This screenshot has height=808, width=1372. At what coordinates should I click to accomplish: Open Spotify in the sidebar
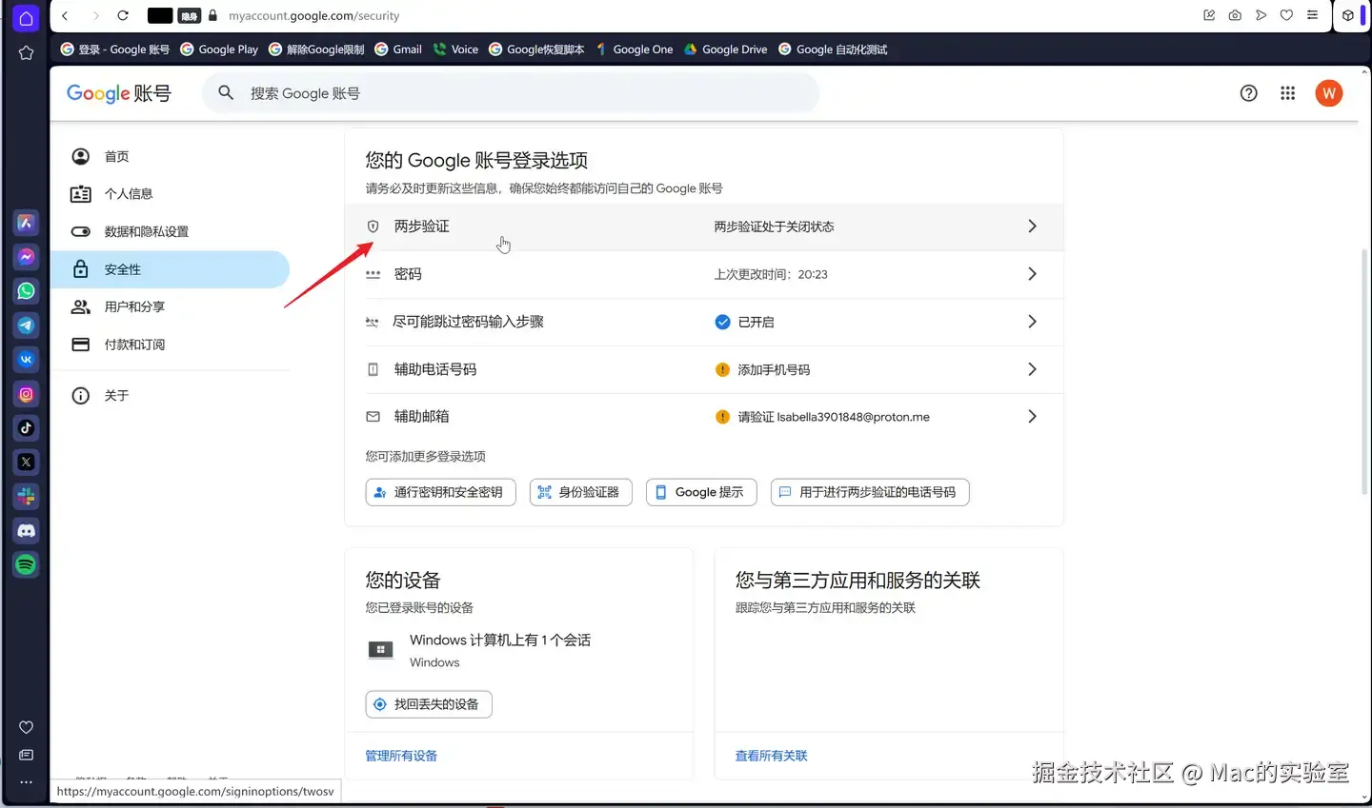[x=26, y=565]
